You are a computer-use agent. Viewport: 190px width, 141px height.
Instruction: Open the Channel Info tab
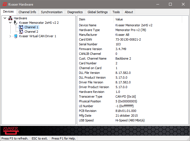pos(27,12)
